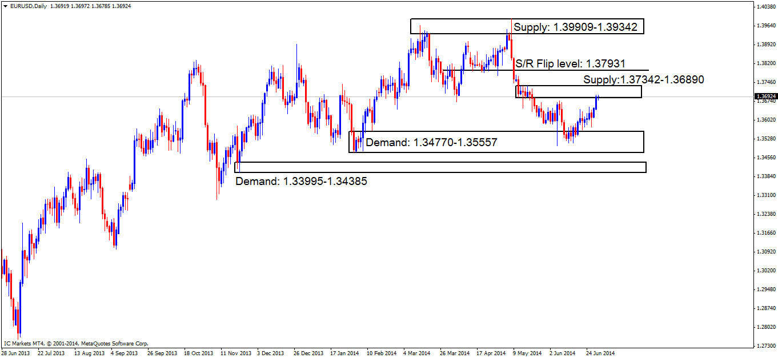The image size is (778, 358).
Task: Click price axis value 1.40380
Action: (765, 6)
